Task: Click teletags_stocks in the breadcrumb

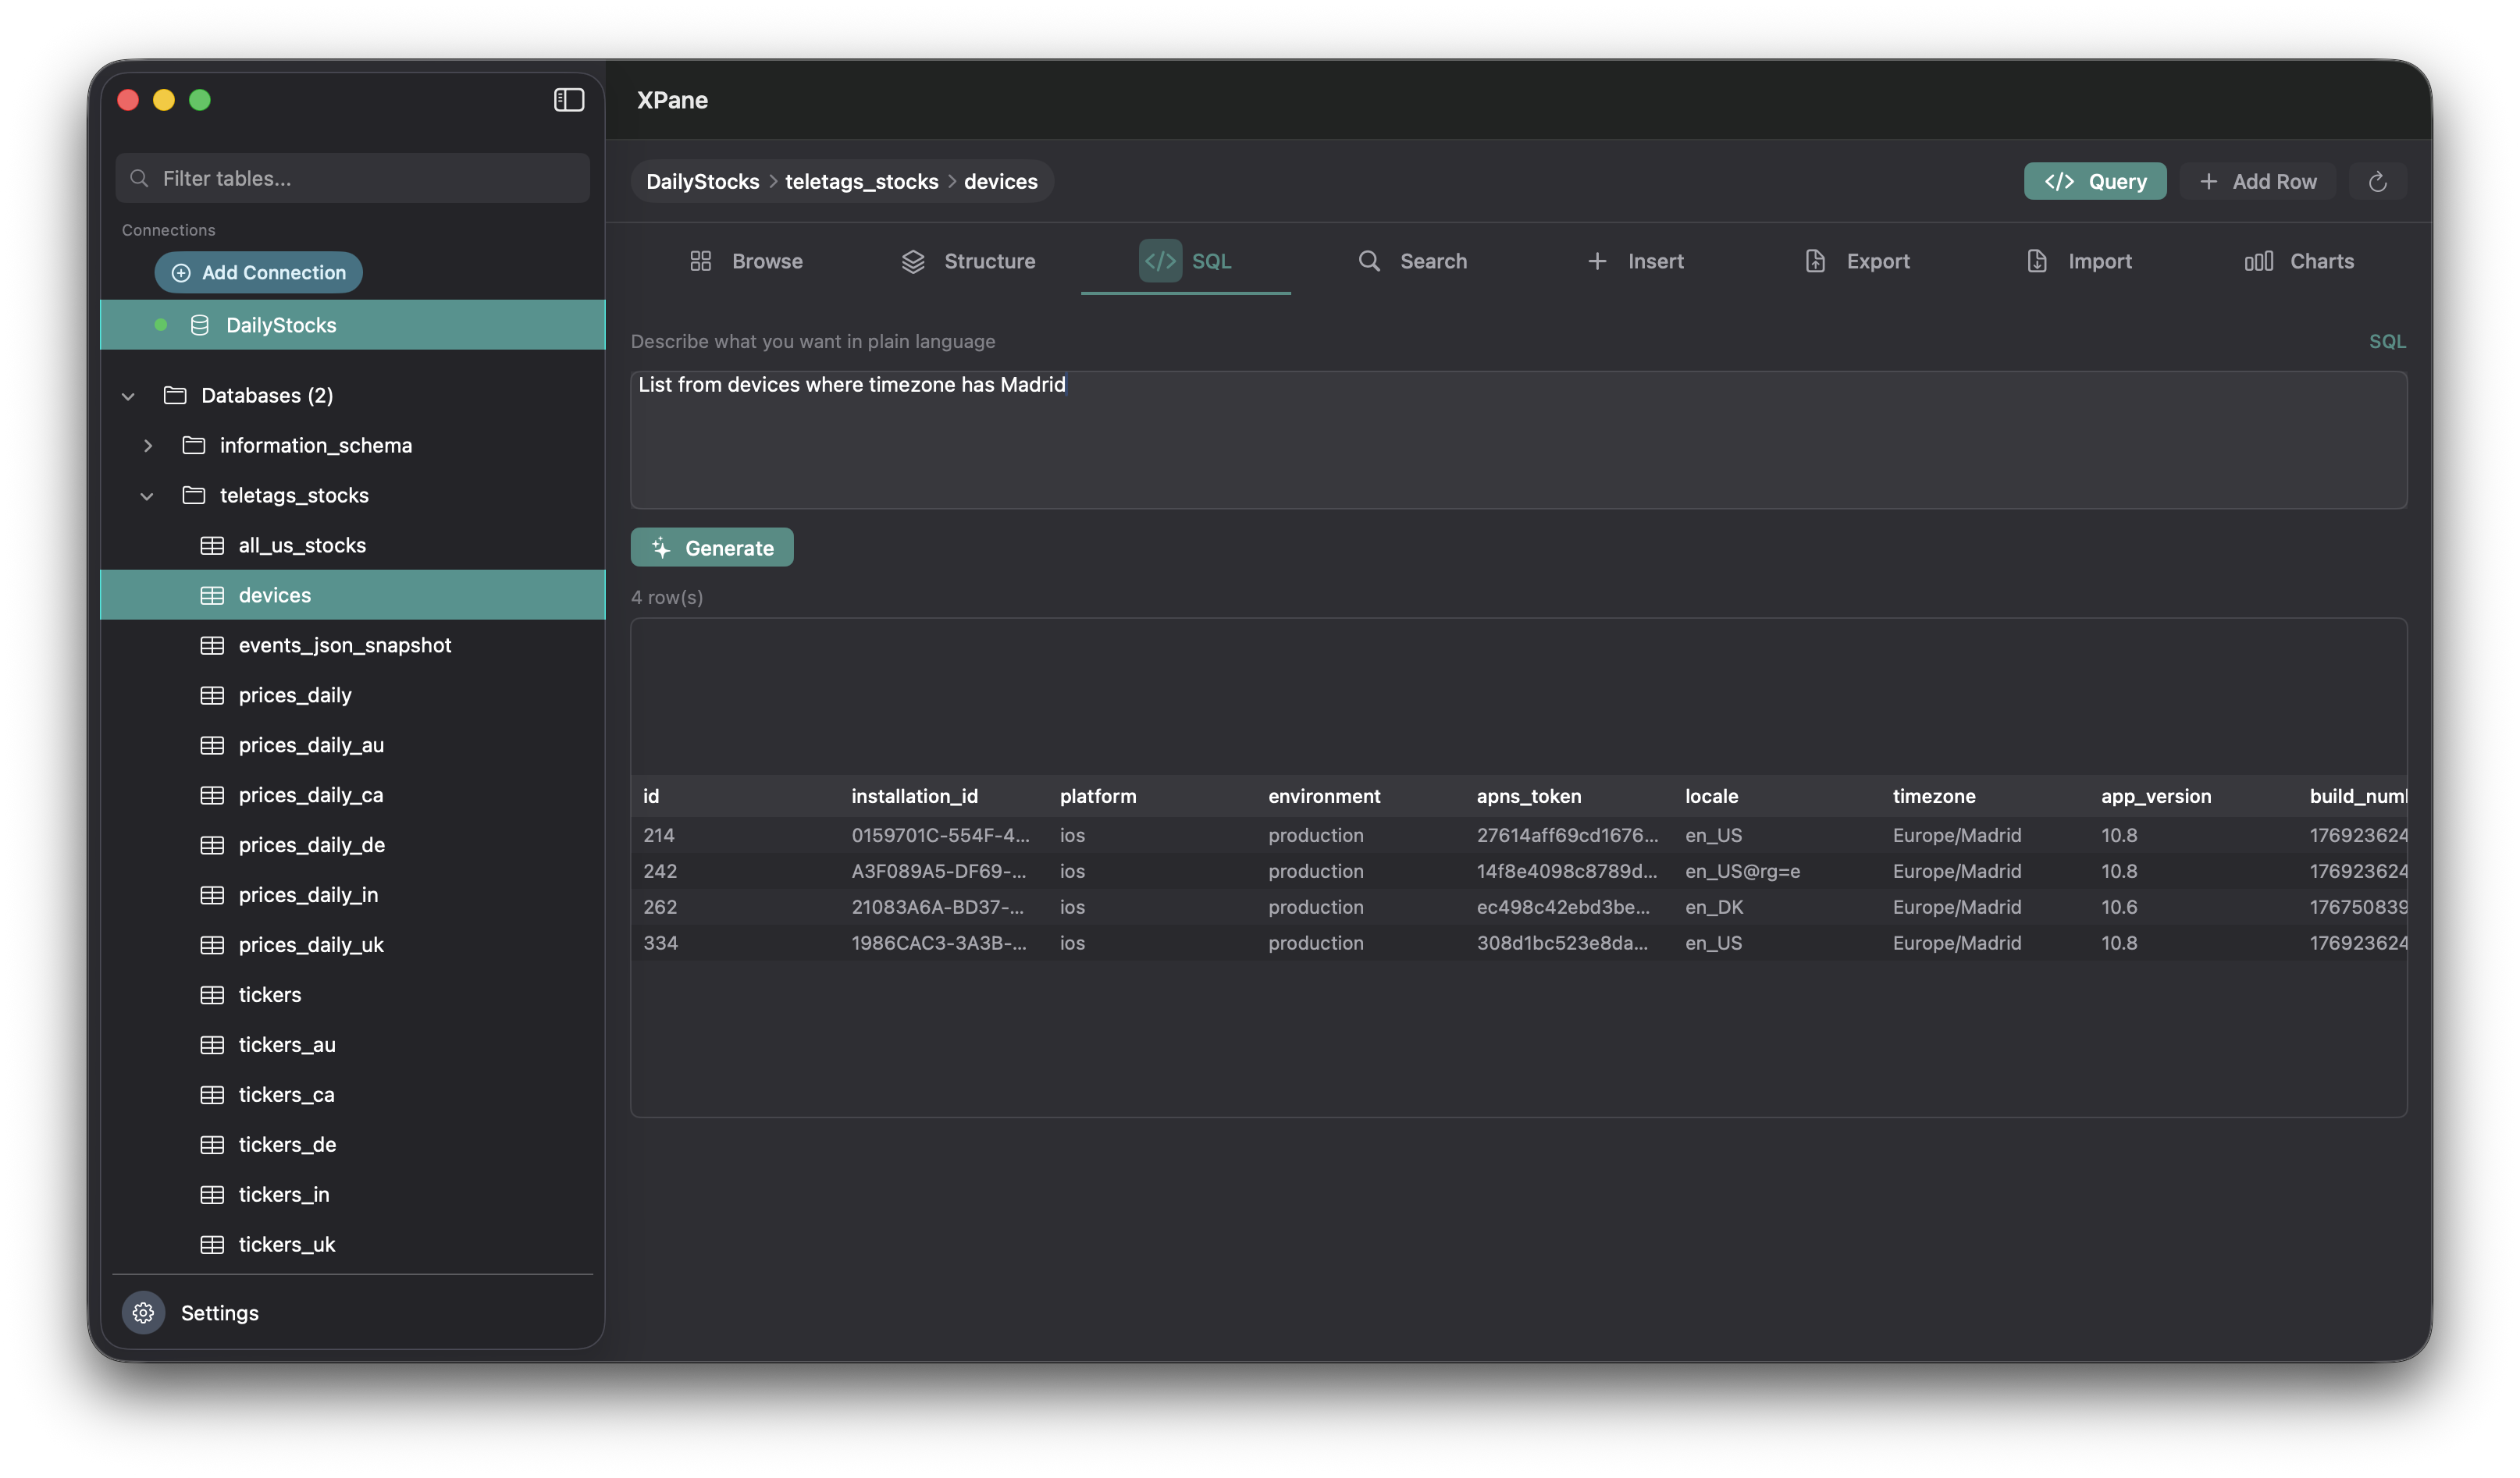Action: (861, 181)
